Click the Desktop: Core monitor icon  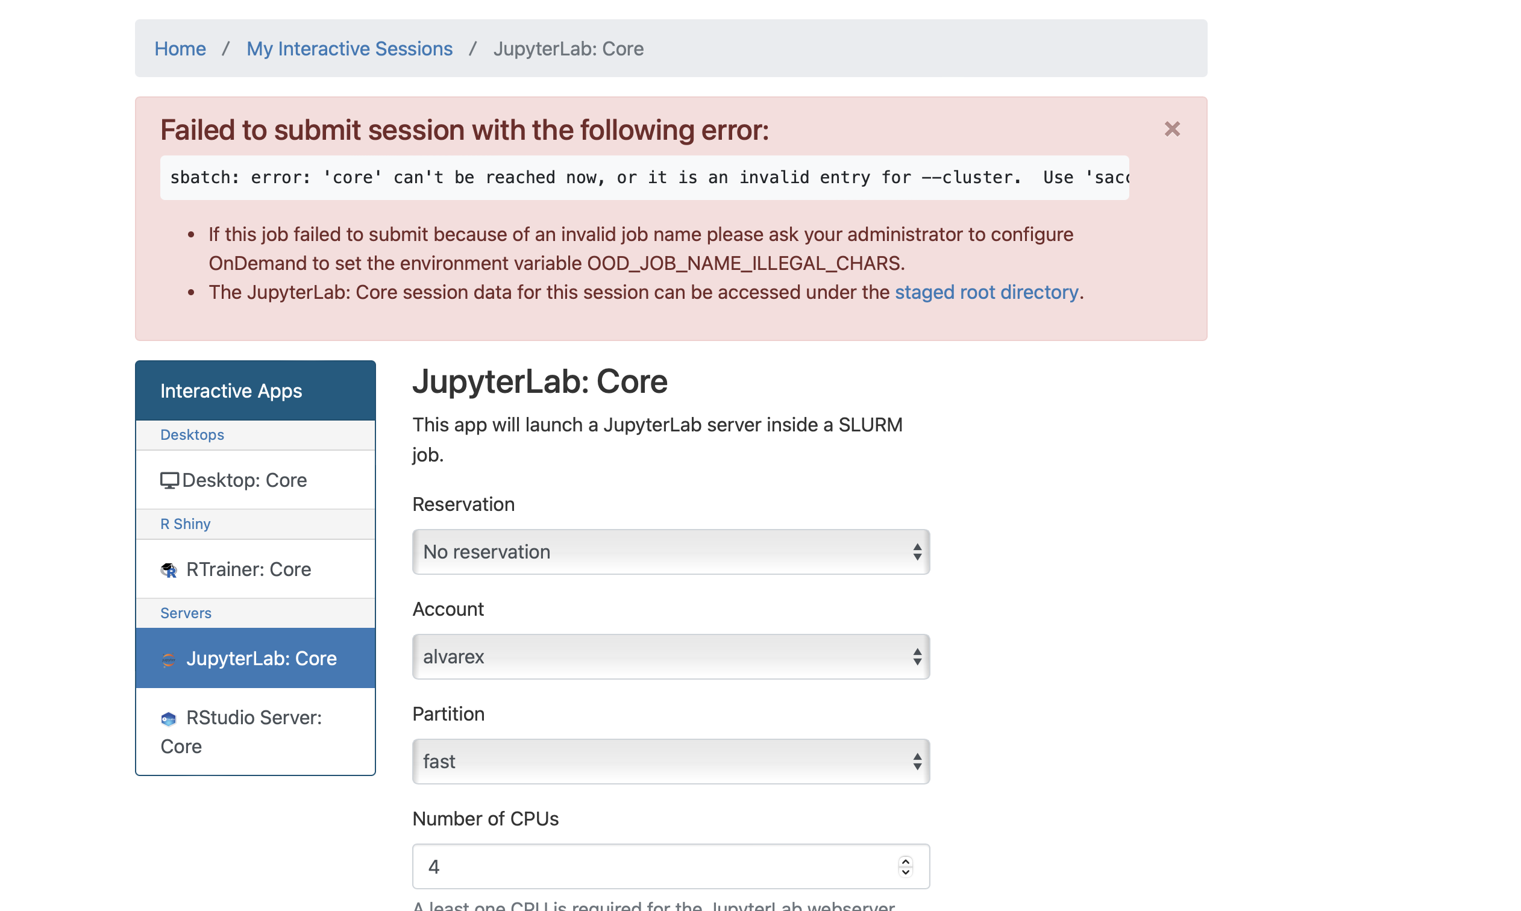point(169,480)
